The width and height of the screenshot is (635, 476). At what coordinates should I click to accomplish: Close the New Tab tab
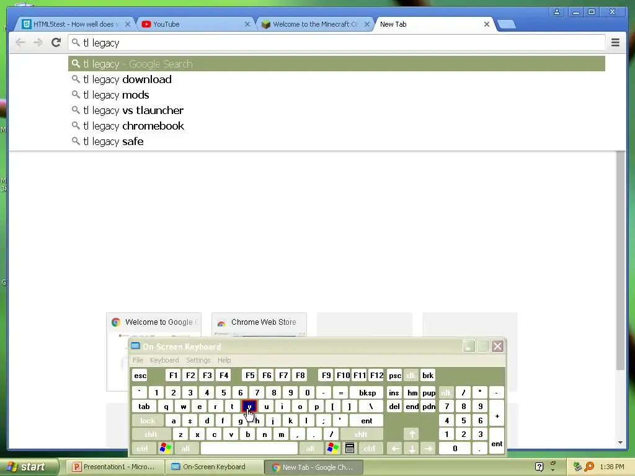coord(487,24)
